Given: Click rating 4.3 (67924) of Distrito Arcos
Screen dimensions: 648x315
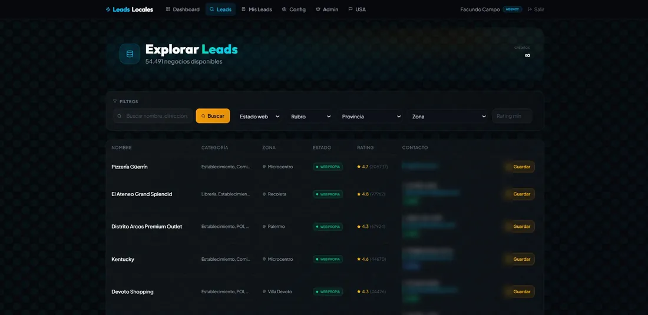Looking at the screenshot, I should (x=371, y=227).
